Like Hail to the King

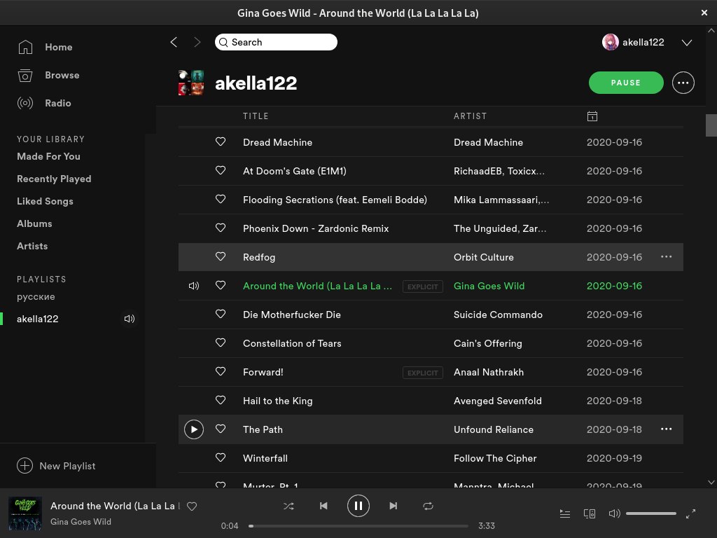(x=221, y=400)
